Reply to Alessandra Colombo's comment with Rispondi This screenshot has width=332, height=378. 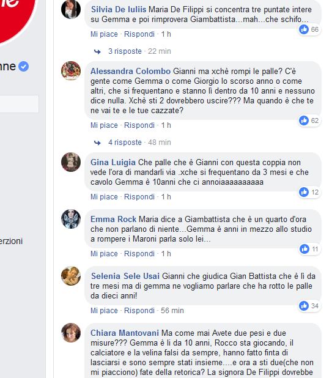click(139, 125)
